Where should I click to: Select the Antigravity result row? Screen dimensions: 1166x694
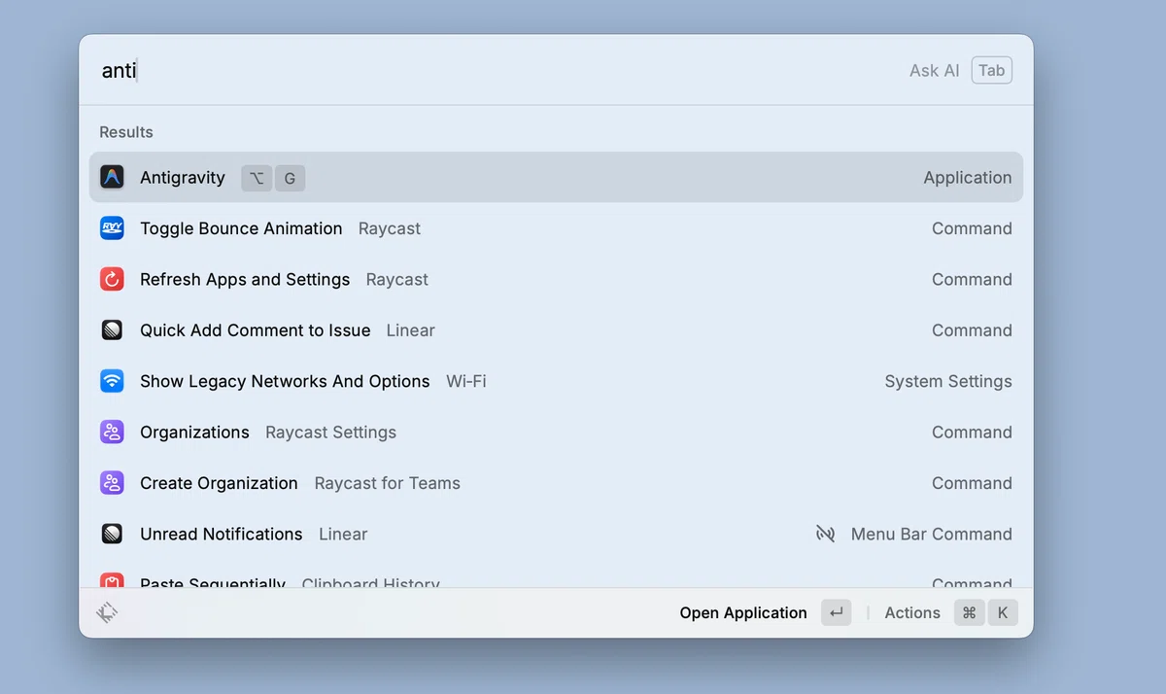[556, 177]
